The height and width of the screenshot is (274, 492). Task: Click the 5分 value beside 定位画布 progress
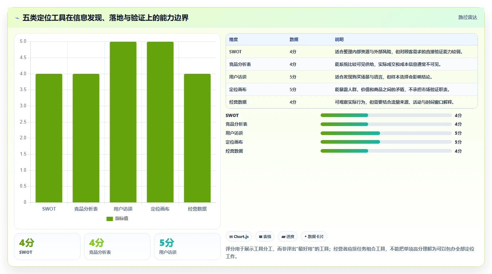(458, 142)
